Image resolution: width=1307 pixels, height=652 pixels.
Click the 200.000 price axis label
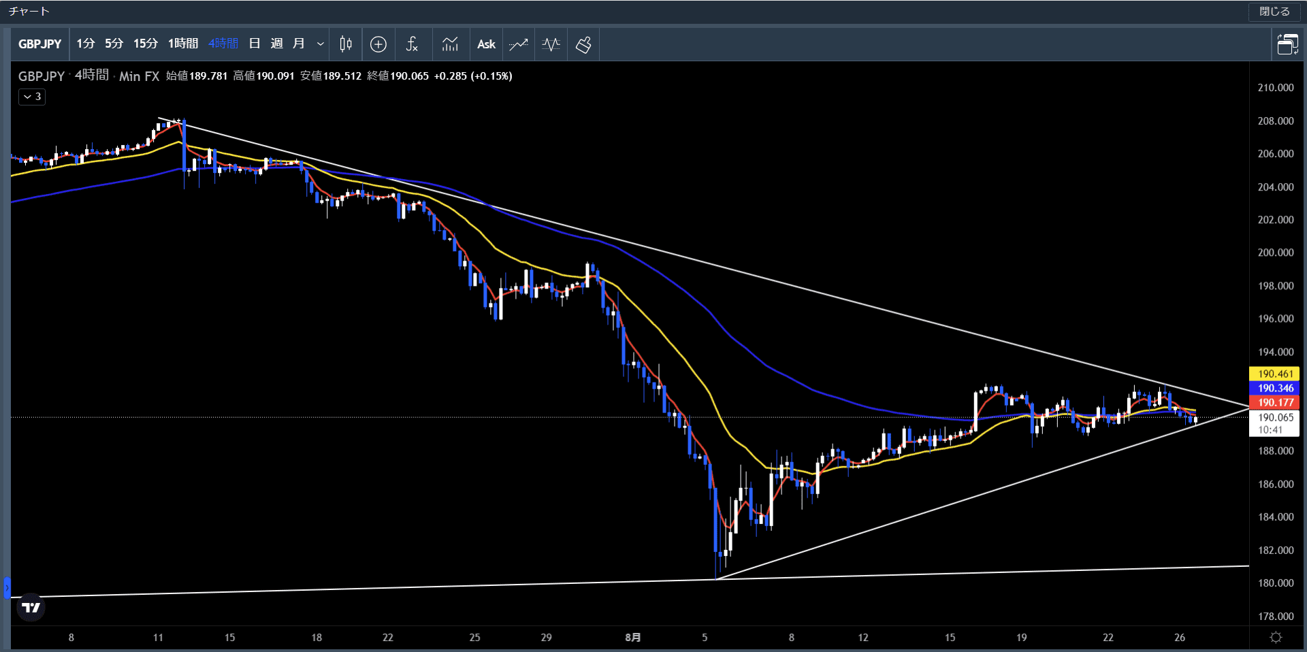click(1275, 252)
